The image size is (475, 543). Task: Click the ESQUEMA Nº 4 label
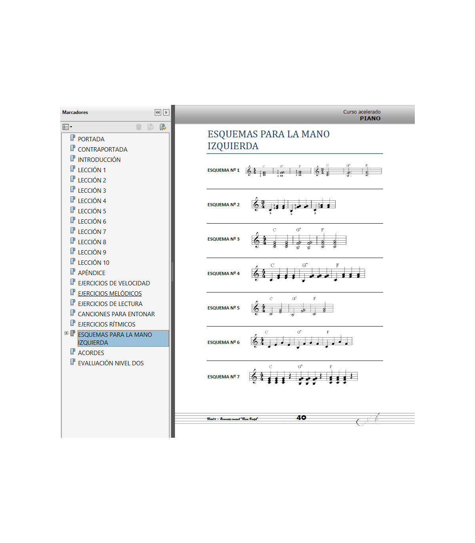point(223,274)
